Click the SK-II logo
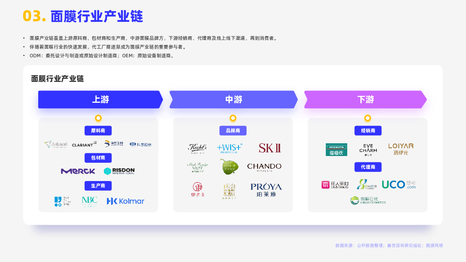This screenshot has width=466, height=262. coord(269,148)
